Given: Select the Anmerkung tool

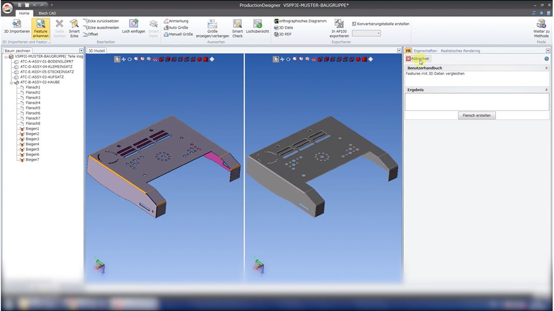Looking at the screenshot, I should pos(176,21).
